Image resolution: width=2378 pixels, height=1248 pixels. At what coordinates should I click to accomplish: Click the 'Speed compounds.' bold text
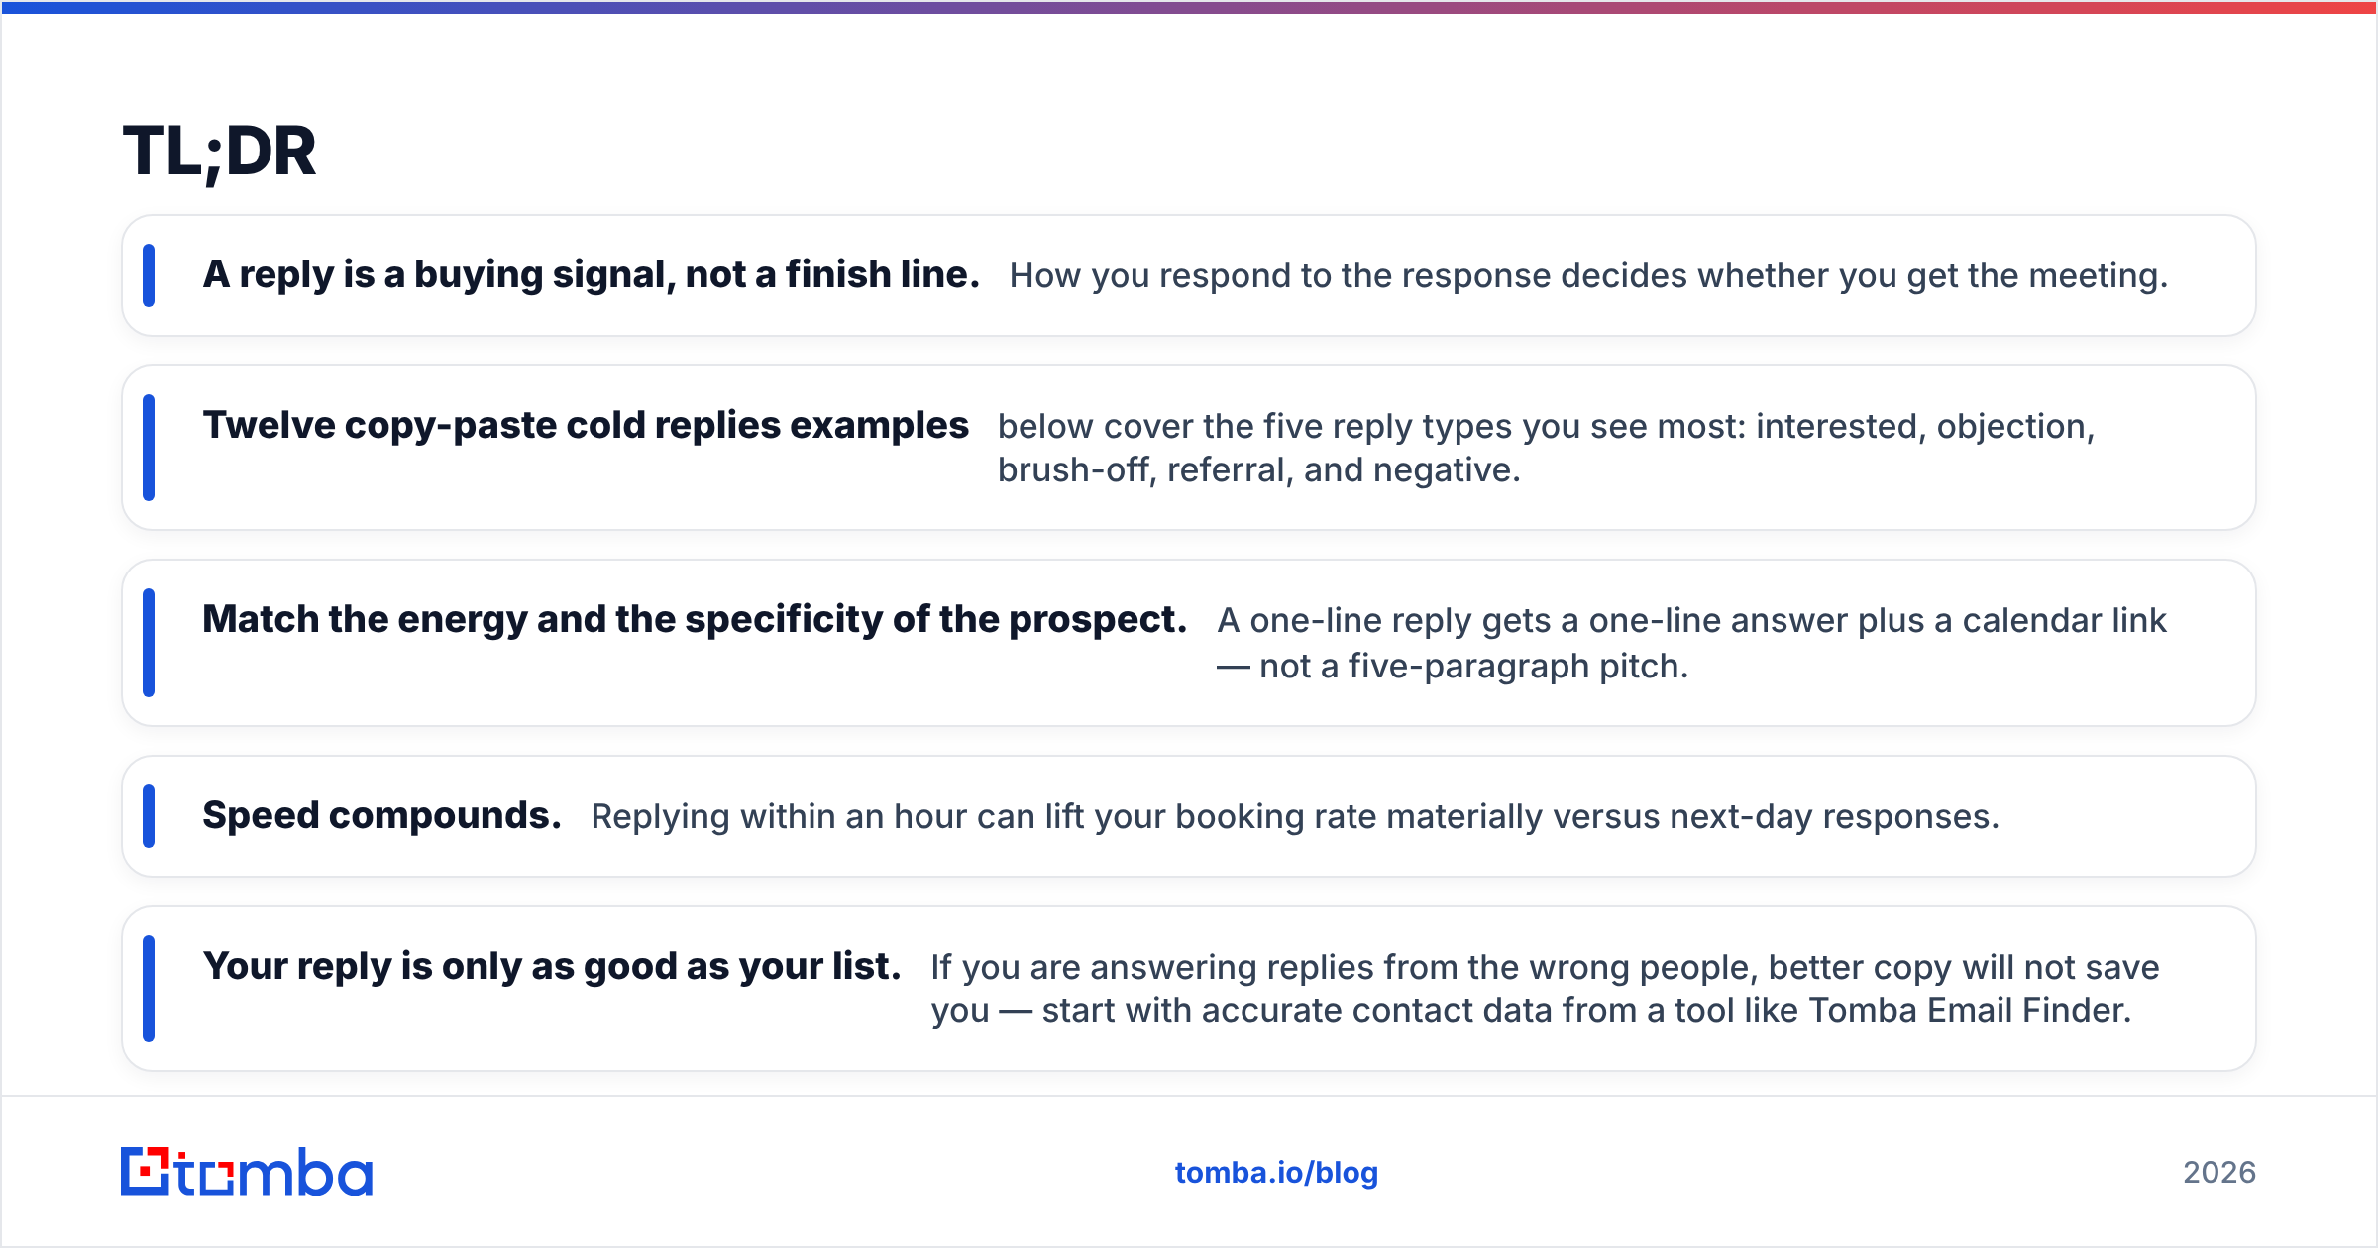[x=382, y=816]
